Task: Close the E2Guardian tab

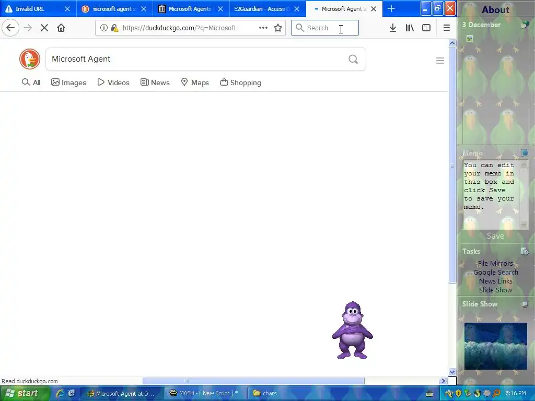Action: tap(297, 9)
